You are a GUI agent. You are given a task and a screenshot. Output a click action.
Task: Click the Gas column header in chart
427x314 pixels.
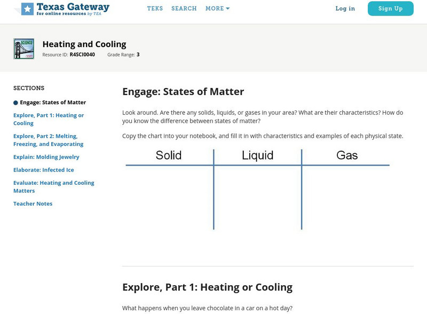(347, 155)
